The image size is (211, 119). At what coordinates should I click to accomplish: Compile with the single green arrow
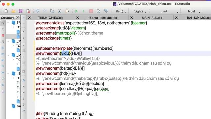point(83,11)
